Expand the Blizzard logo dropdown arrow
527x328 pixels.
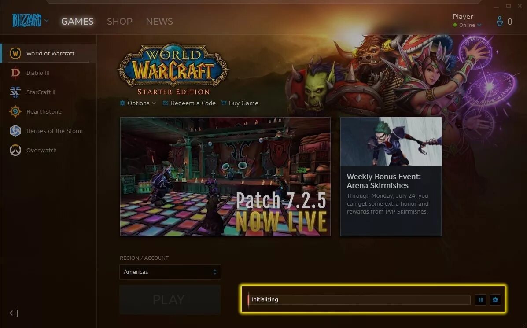coord(46,21)
